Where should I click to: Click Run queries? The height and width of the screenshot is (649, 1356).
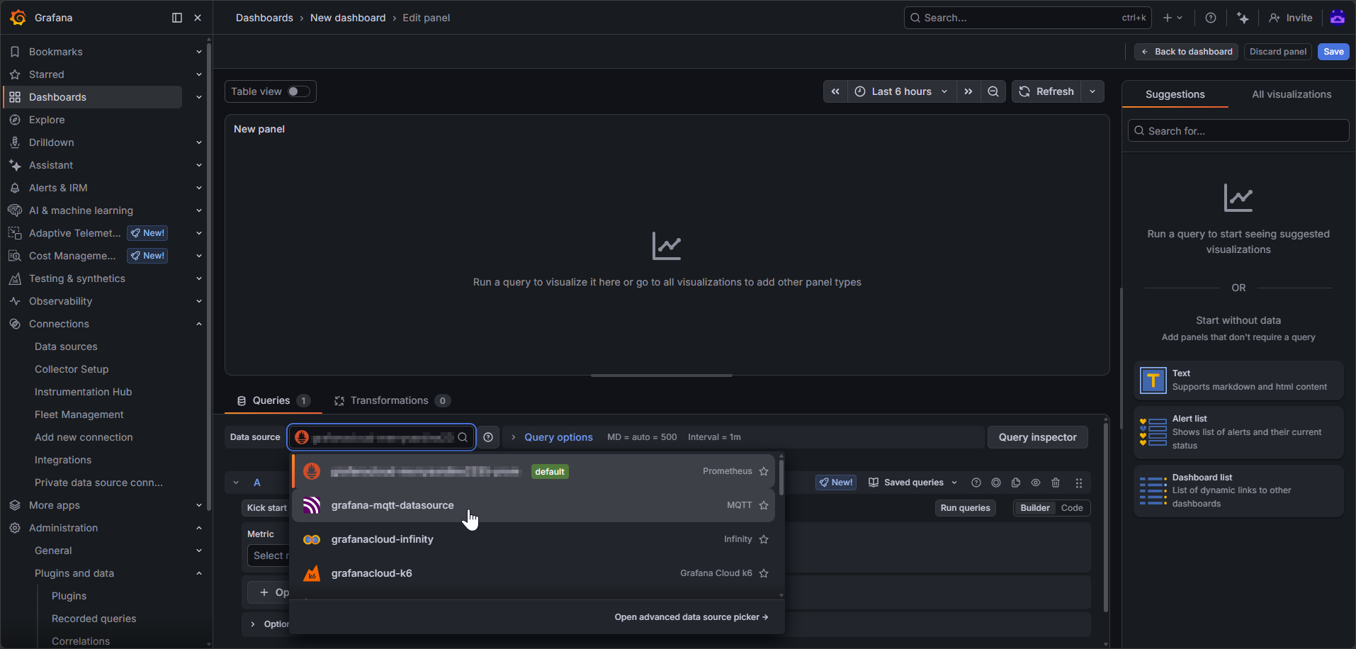pyautogui.click(x=965, y=508)
